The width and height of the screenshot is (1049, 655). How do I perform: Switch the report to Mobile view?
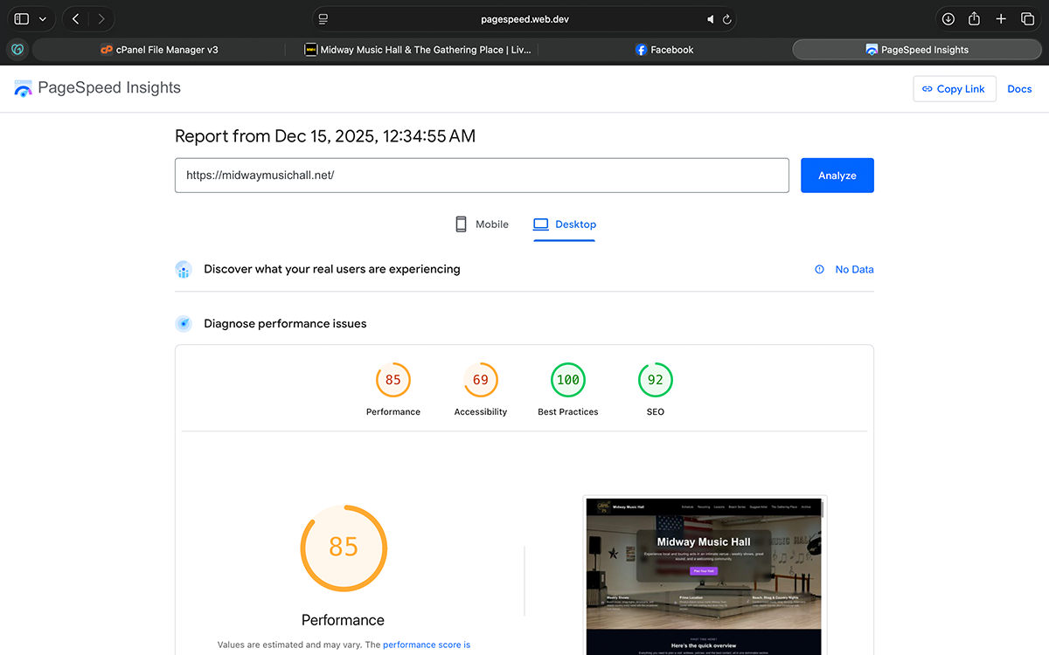[481, 224]
